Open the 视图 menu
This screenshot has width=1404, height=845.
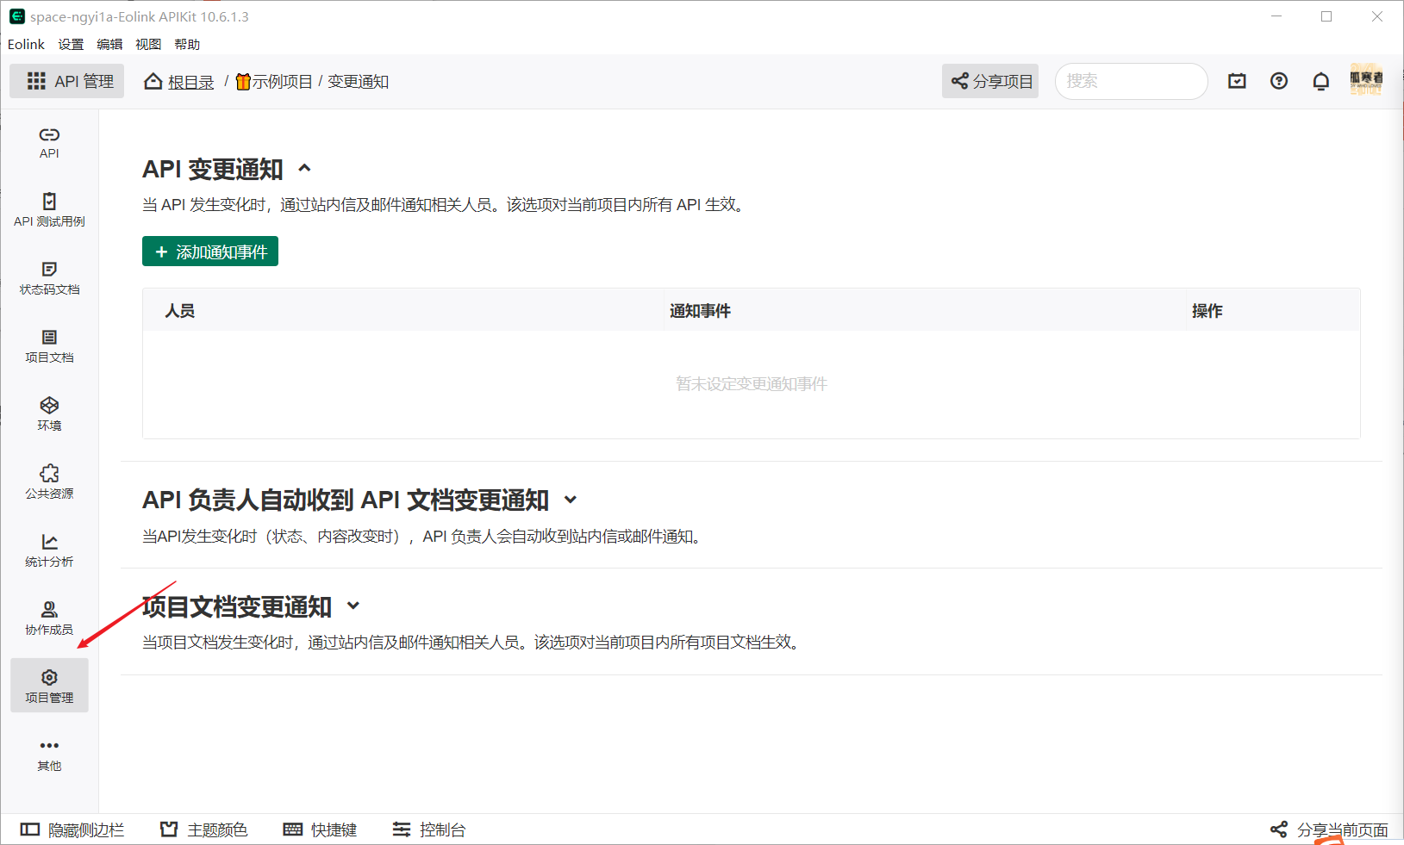147,44
